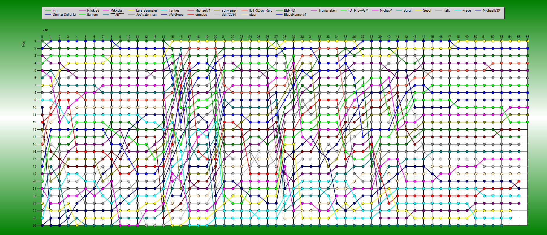Image resolution: width=547 pixels, height=235 pixels.
Task: Click the Fin legend entry
Action: click(55, 10)
